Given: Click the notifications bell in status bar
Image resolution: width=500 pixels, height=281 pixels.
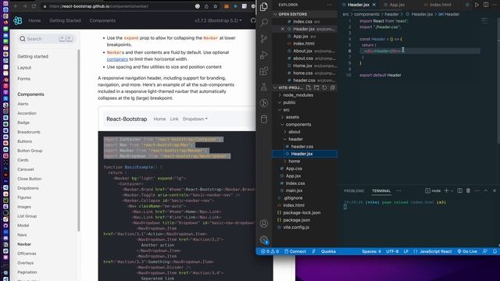Looking at the screenshot, I should point(495,251).
